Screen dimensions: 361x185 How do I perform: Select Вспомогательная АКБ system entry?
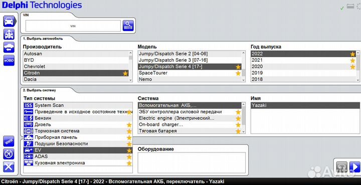click(190, 105)
